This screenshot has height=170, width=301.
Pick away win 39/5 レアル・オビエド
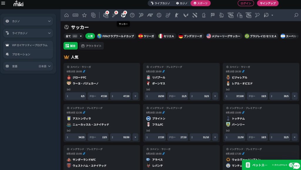(x=280, y=96)
